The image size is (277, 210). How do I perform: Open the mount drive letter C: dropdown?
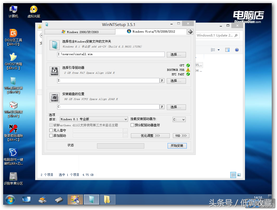179,119
